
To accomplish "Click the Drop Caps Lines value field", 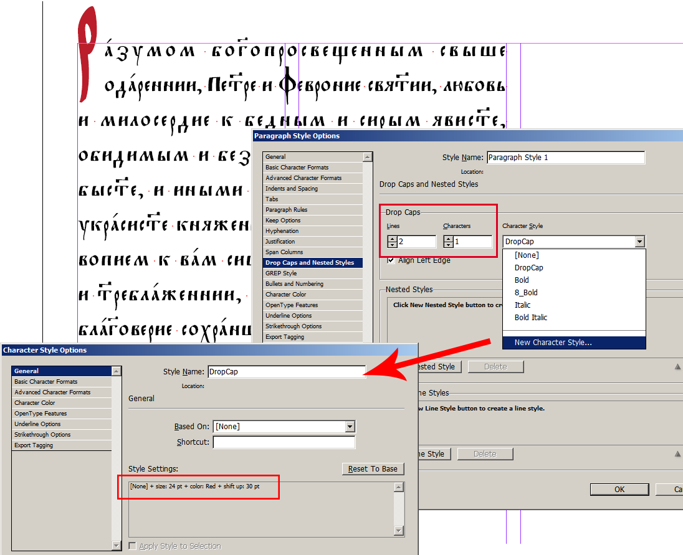I will coord(416,242).
